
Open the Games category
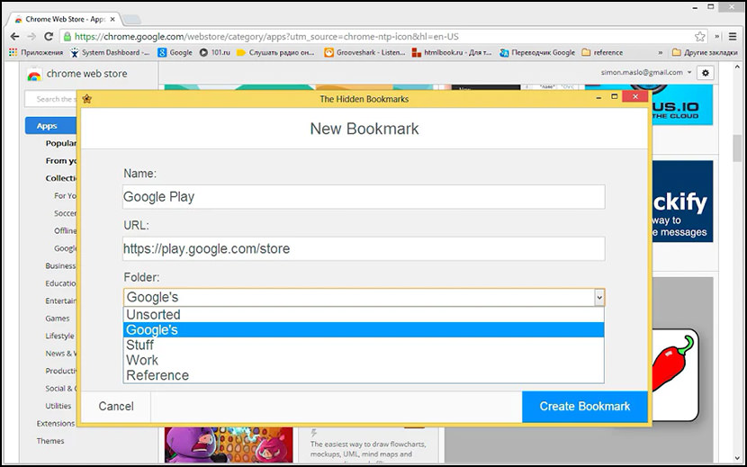[x=58, y=319]
